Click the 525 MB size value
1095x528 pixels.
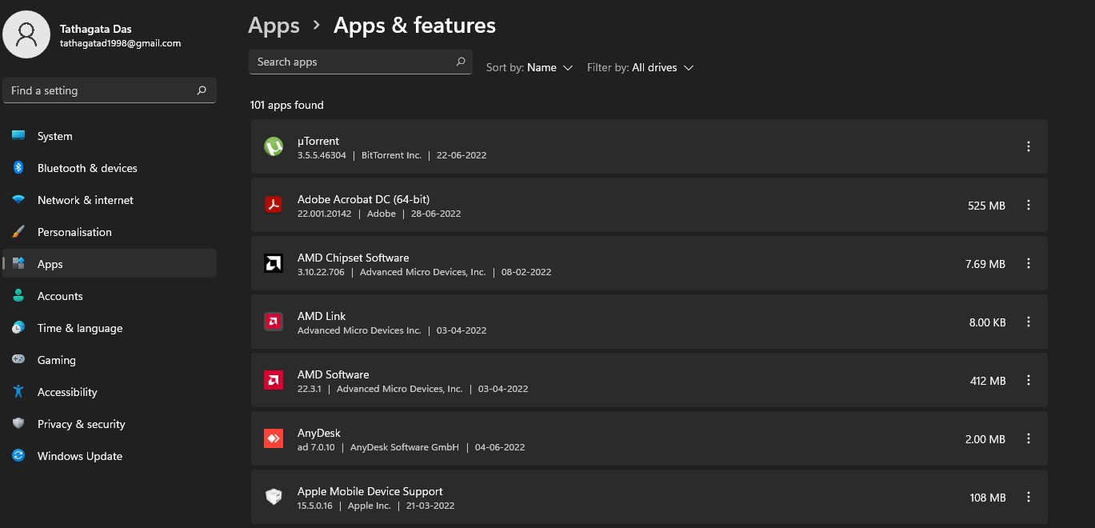(x=986, y=206)
